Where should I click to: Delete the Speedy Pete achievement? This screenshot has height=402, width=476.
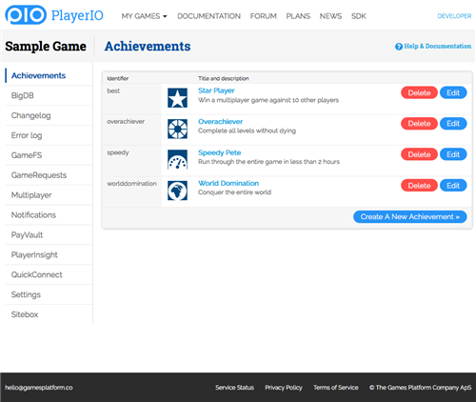point(419,154)
